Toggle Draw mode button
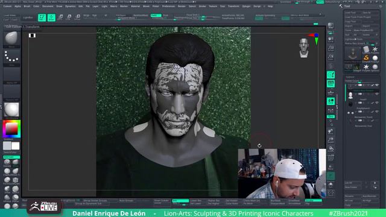 pos(51,17)
